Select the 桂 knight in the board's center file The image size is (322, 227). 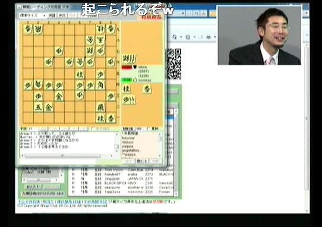[x=80, y=74]
